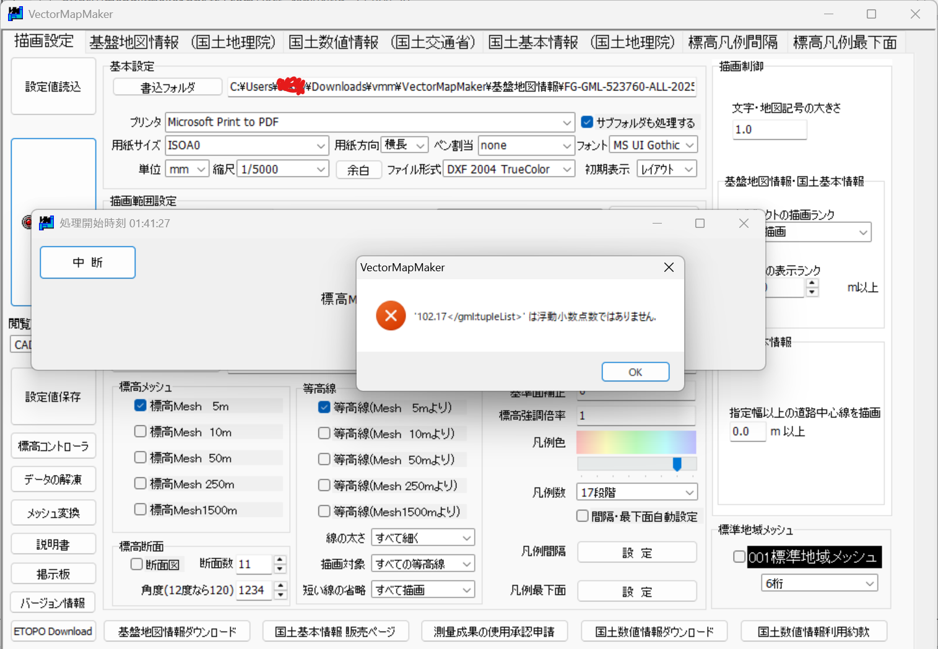Click the 凡例色 slider handle
This screenshot has height=649, width=938.
(677, 464)
